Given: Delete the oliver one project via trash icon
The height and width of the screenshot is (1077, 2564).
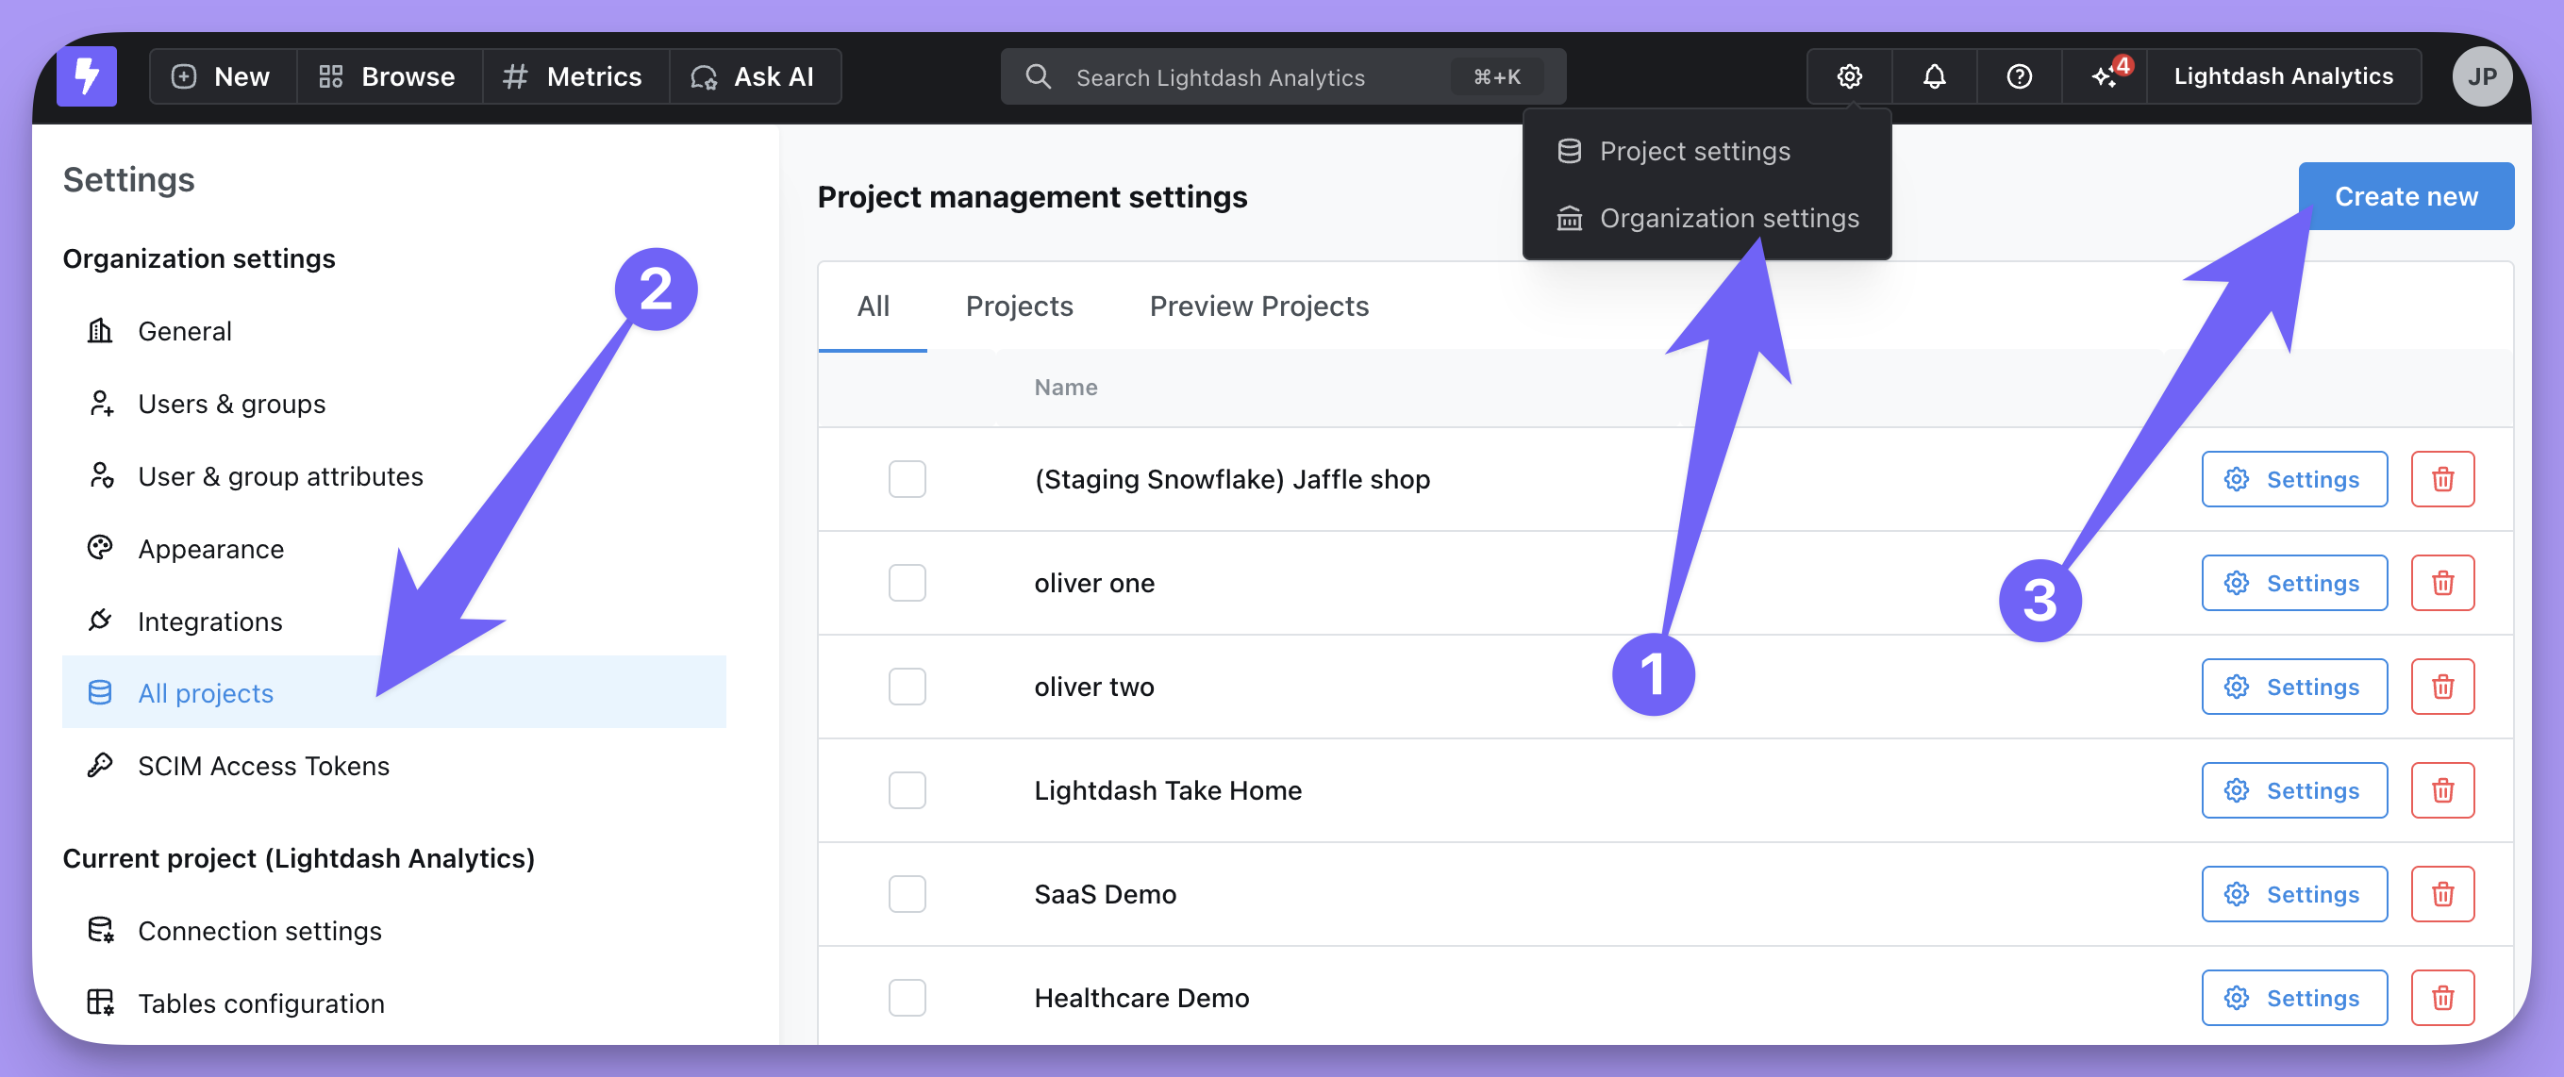Looking at the screenshot, I should coord(2441,583).
